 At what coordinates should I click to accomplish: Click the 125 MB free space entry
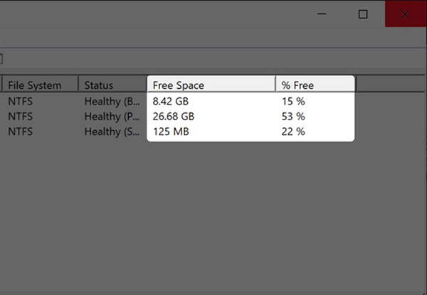coord(171,132)
